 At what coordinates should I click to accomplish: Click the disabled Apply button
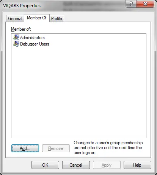(107, 165)
